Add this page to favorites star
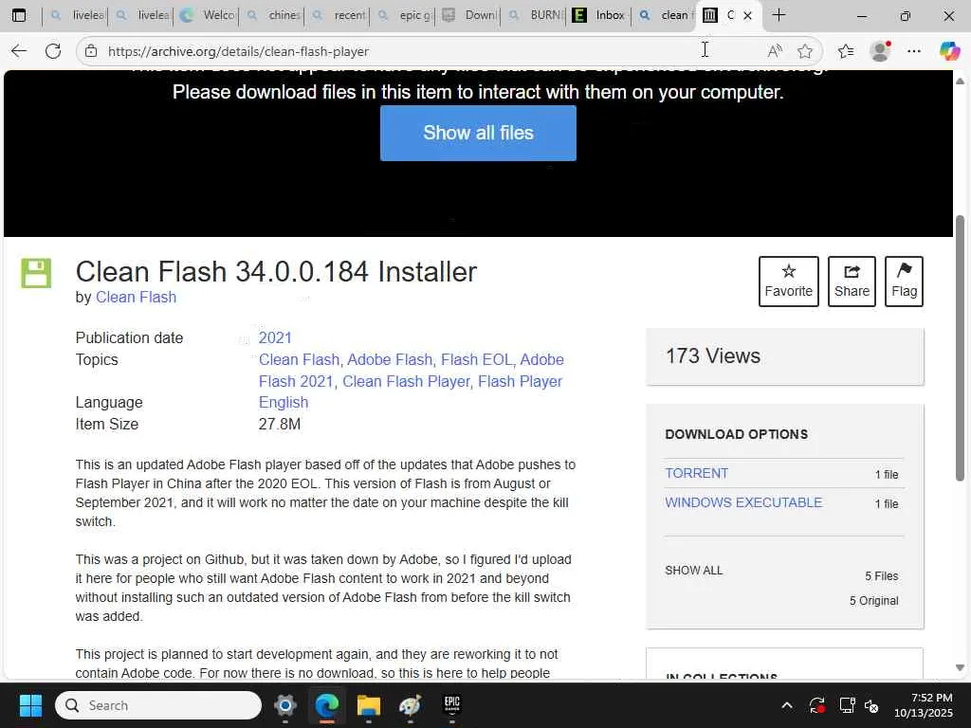Viewport: 971px width, 728px height. click(x=805, y=51)
